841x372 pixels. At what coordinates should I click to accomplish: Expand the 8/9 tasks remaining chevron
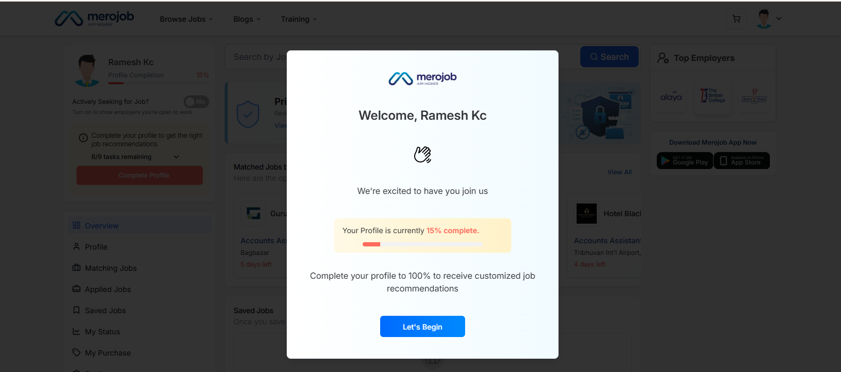point(176,157)
